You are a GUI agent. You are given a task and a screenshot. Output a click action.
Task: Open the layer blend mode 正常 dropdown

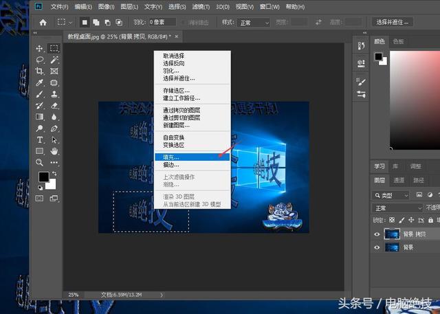(397, 208)
